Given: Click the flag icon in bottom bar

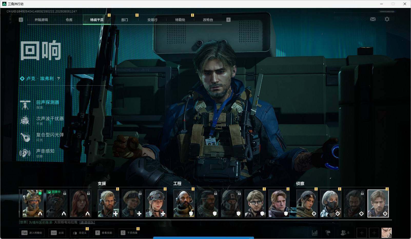Looking at the screenshot, I should (328, 233).
